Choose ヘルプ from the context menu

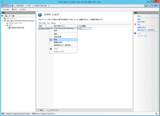[63, 49]
